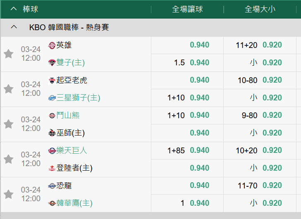The height and width of the screenshot is (219, 301).
Task: Favorite the 英雄 vs 雙子 match star
Action: (9, 54)
